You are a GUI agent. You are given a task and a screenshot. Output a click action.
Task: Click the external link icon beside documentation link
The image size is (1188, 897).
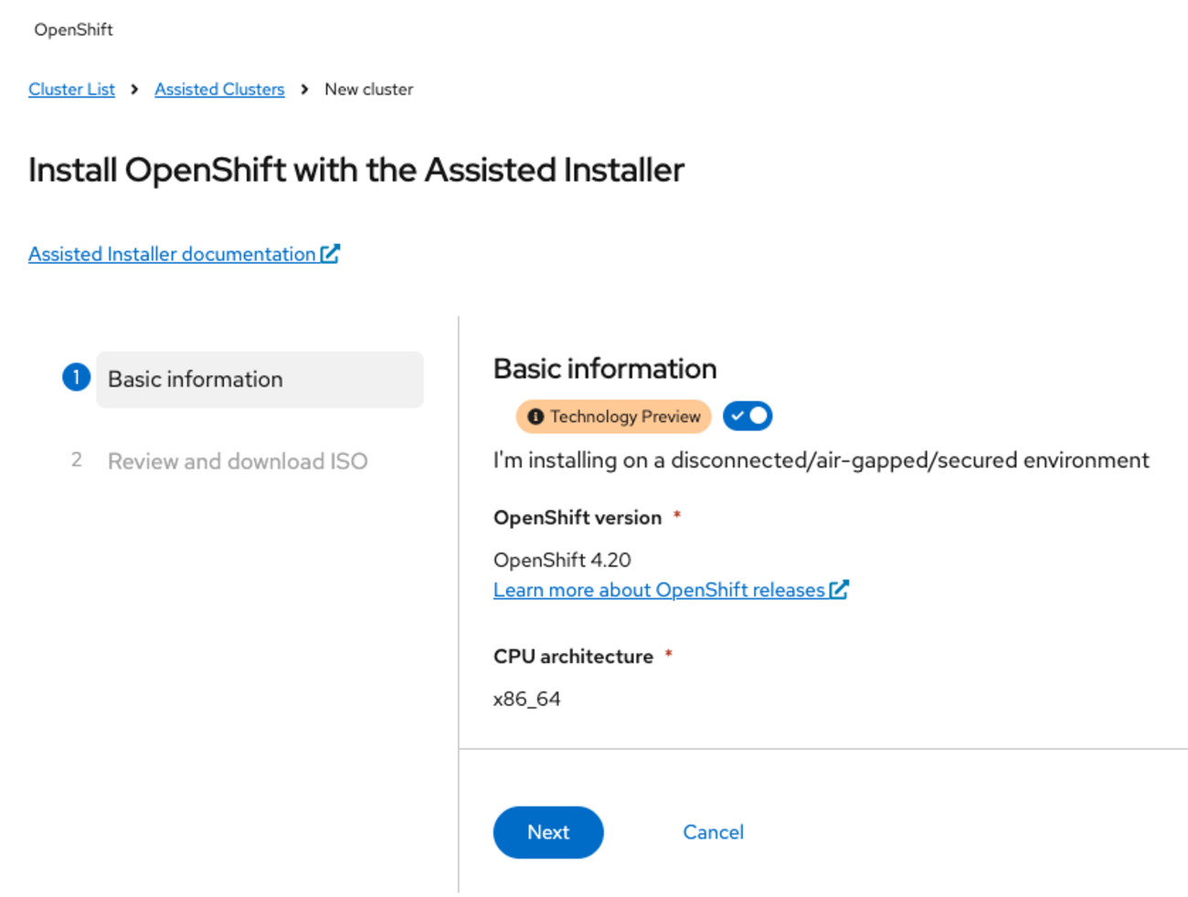(332, 253)
